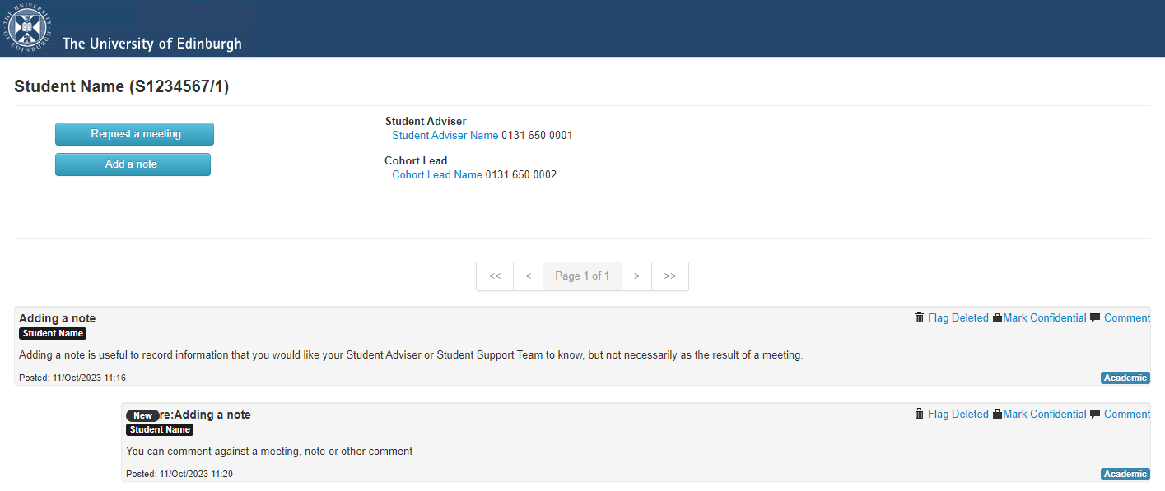This screenshot has height=491, width=1165.
Task: Click Student Name badge under 'Adding a note'
Action: pos(53,333)
